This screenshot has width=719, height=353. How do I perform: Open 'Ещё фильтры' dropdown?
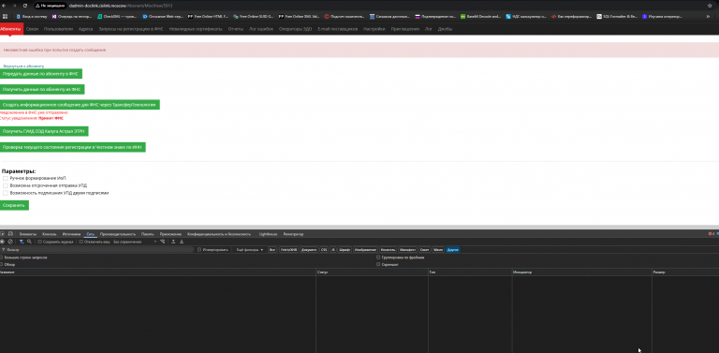(x=250, y=249)
